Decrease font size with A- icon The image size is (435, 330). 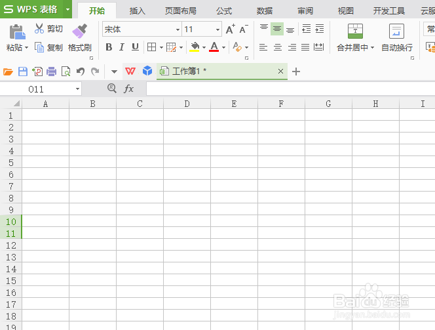244,29
